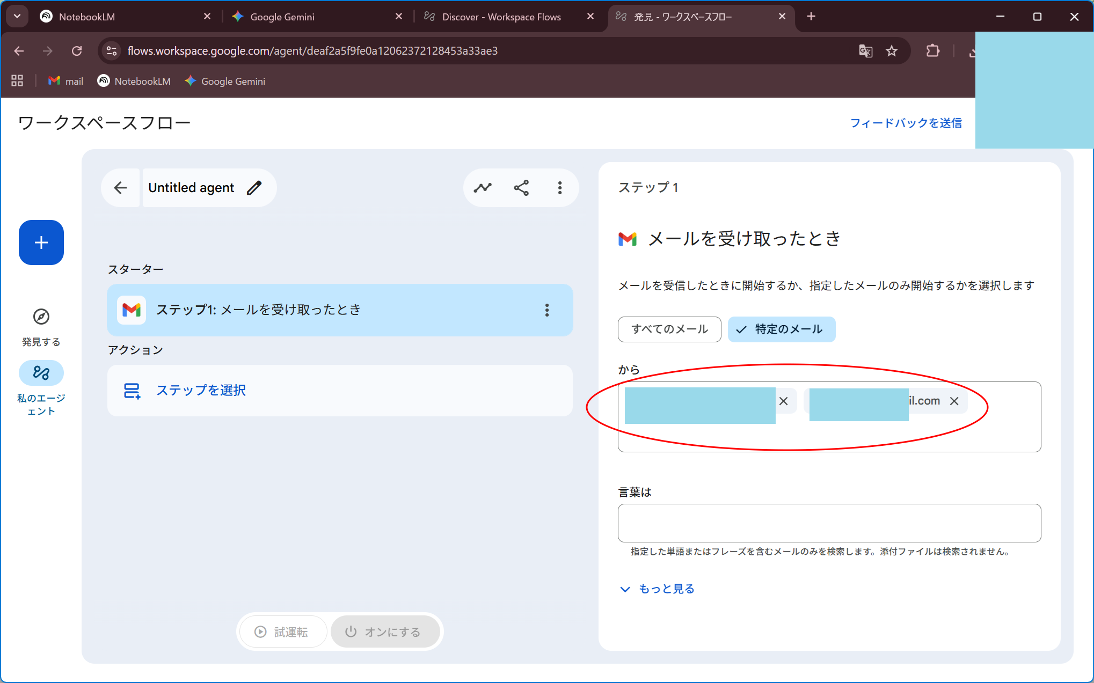Viewport: 1094px width, 683px height.
Task: Click the pencil icon to rename agent
Action: [x=254, y=188]
